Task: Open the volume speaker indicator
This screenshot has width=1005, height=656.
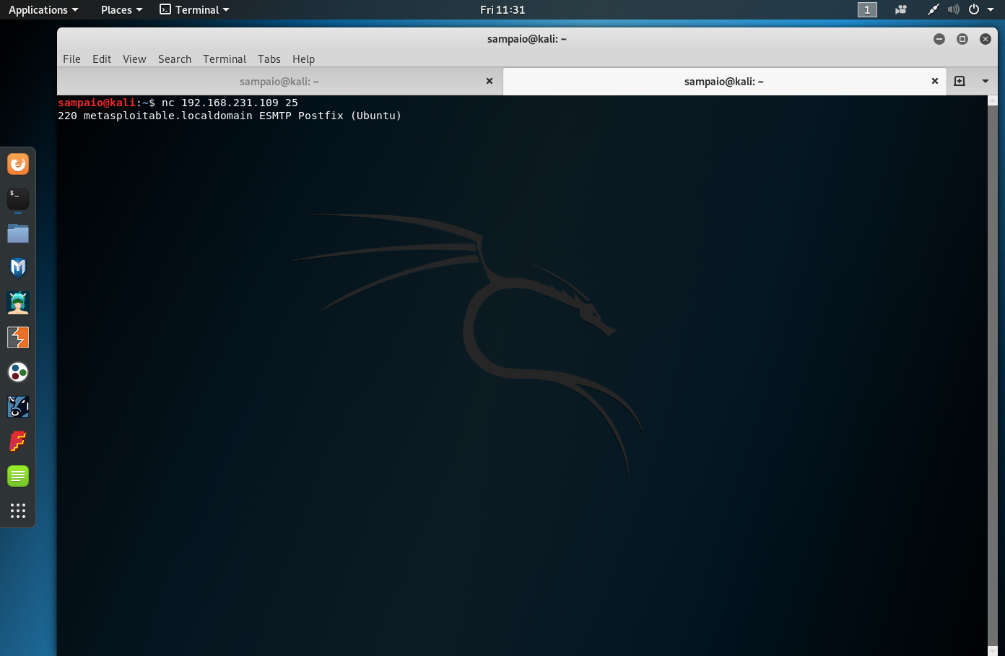Action: tap(954, 9)
